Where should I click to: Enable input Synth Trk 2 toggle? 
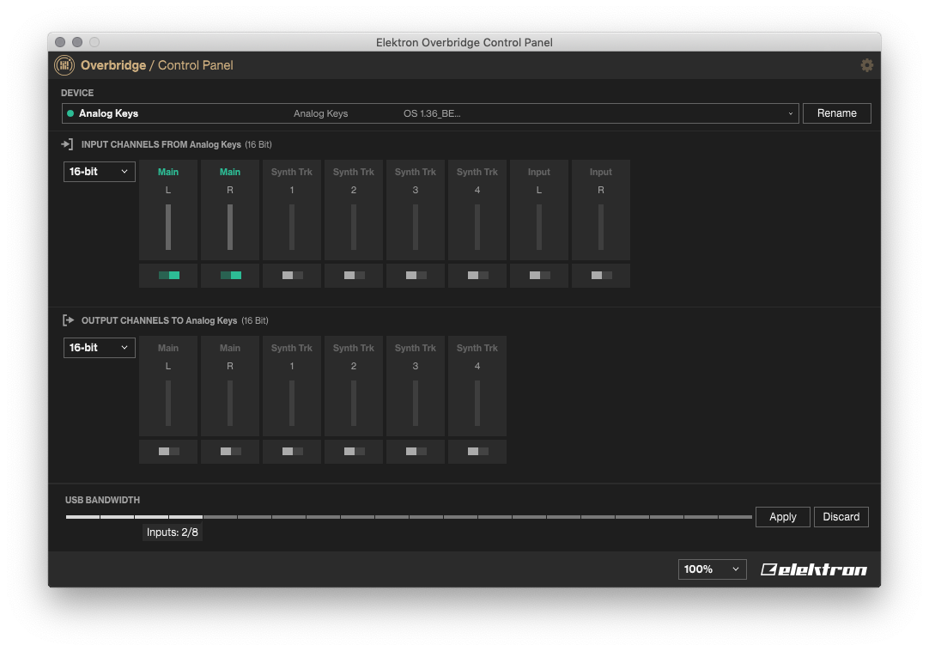click(x=355, y=275)
